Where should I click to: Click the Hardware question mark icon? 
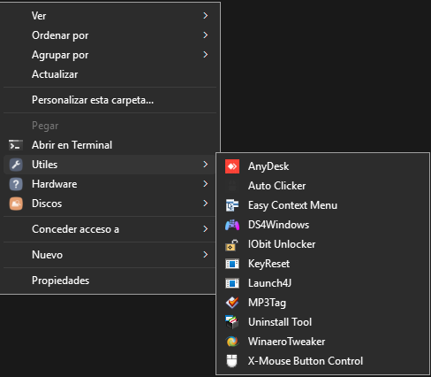point(16,184)
